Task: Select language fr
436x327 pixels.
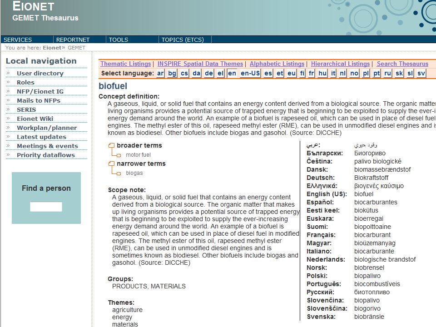Action: (x=312, y=74)
